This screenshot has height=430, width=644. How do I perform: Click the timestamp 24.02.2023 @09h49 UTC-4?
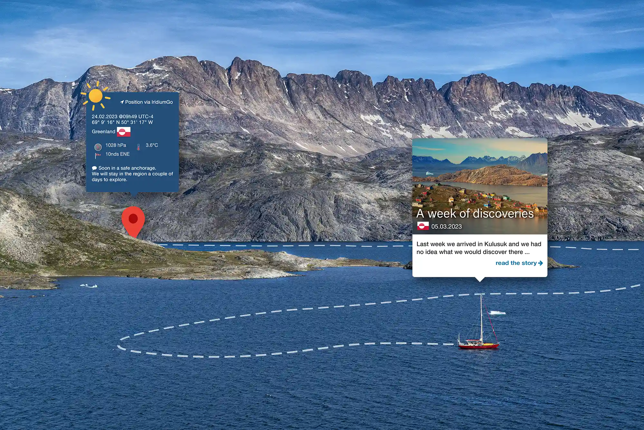click(x=122, y=117)
